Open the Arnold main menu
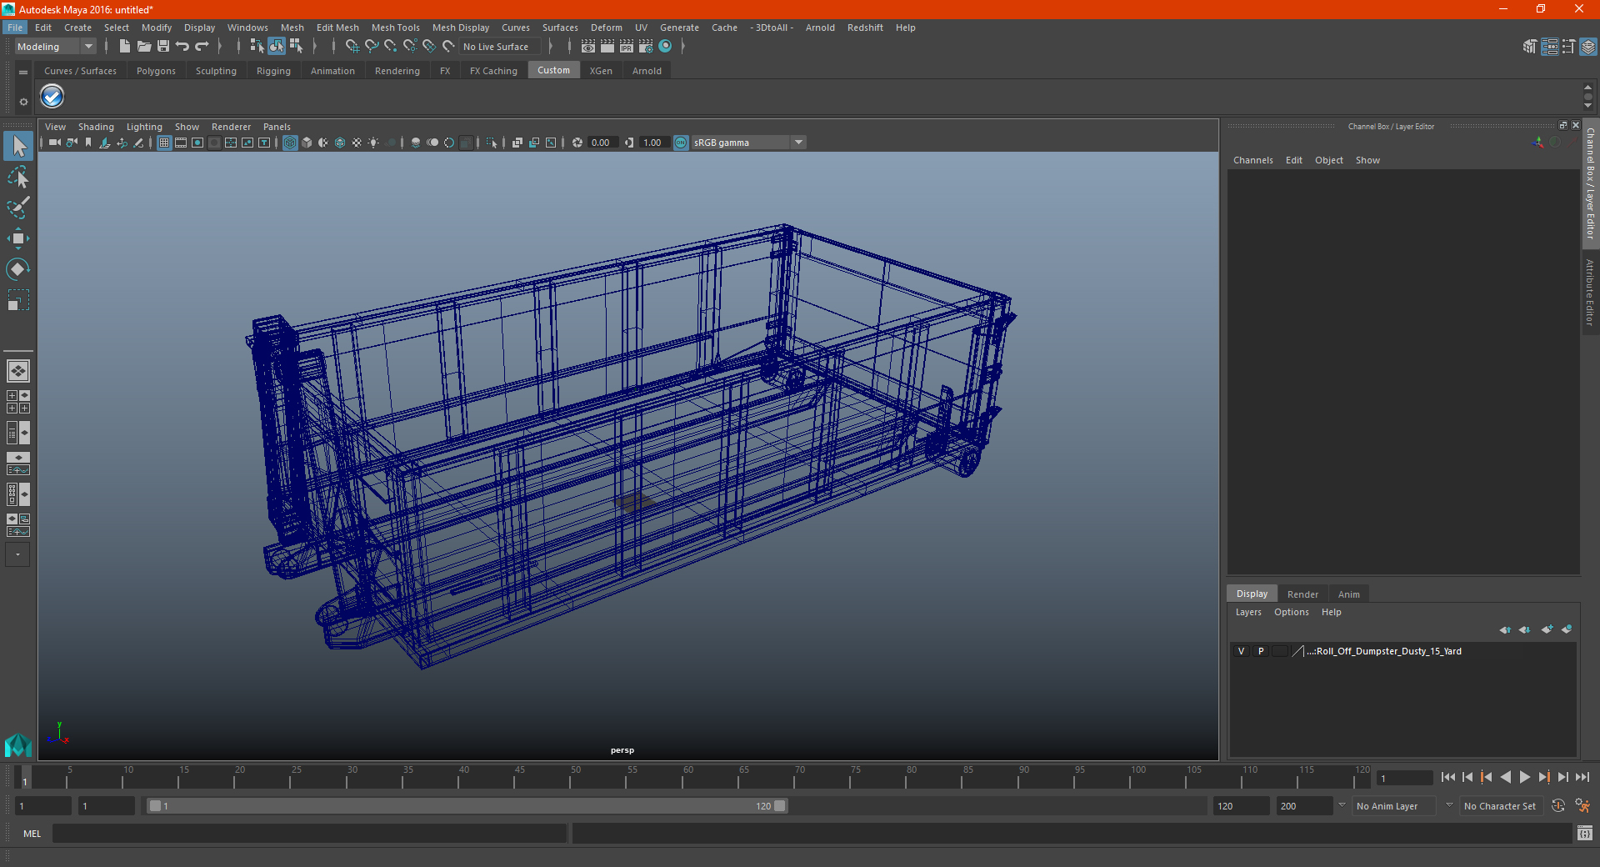Image resolution: width=1600 pixels, height=867 pixels. [820, 28]
